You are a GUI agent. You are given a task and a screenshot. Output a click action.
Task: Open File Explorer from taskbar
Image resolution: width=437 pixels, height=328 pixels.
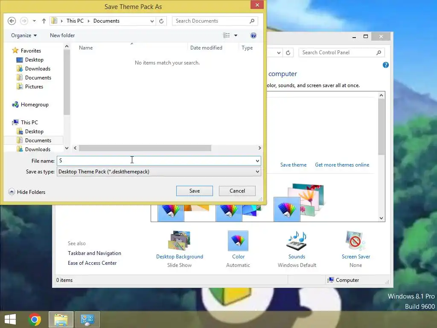(x=61, y=319)
